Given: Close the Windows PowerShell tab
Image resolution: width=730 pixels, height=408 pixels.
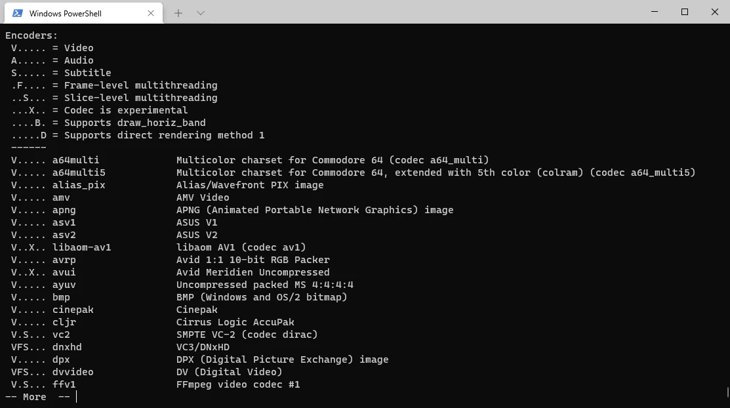Looking at the screenshot, I should [151, 13].
